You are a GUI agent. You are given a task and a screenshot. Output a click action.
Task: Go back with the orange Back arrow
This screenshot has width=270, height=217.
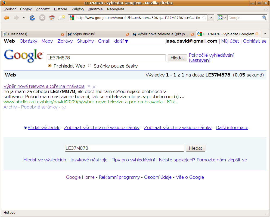coord(6,18)
